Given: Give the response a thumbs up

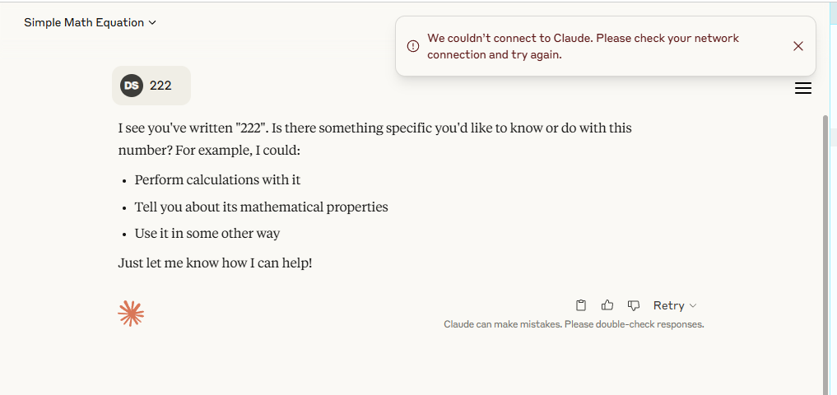Looking at the screenshot, I should [x=607, y=305].
